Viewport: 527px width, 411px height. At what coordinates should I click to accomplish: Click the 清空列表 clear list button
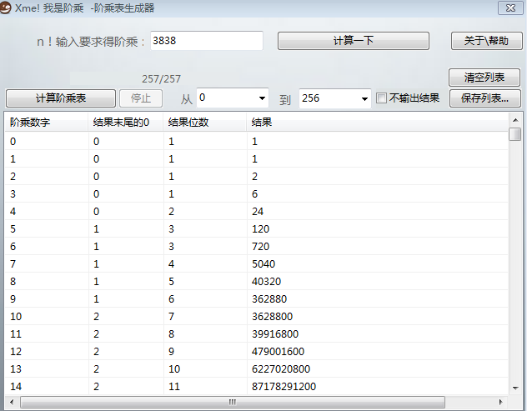coord(484,78)
